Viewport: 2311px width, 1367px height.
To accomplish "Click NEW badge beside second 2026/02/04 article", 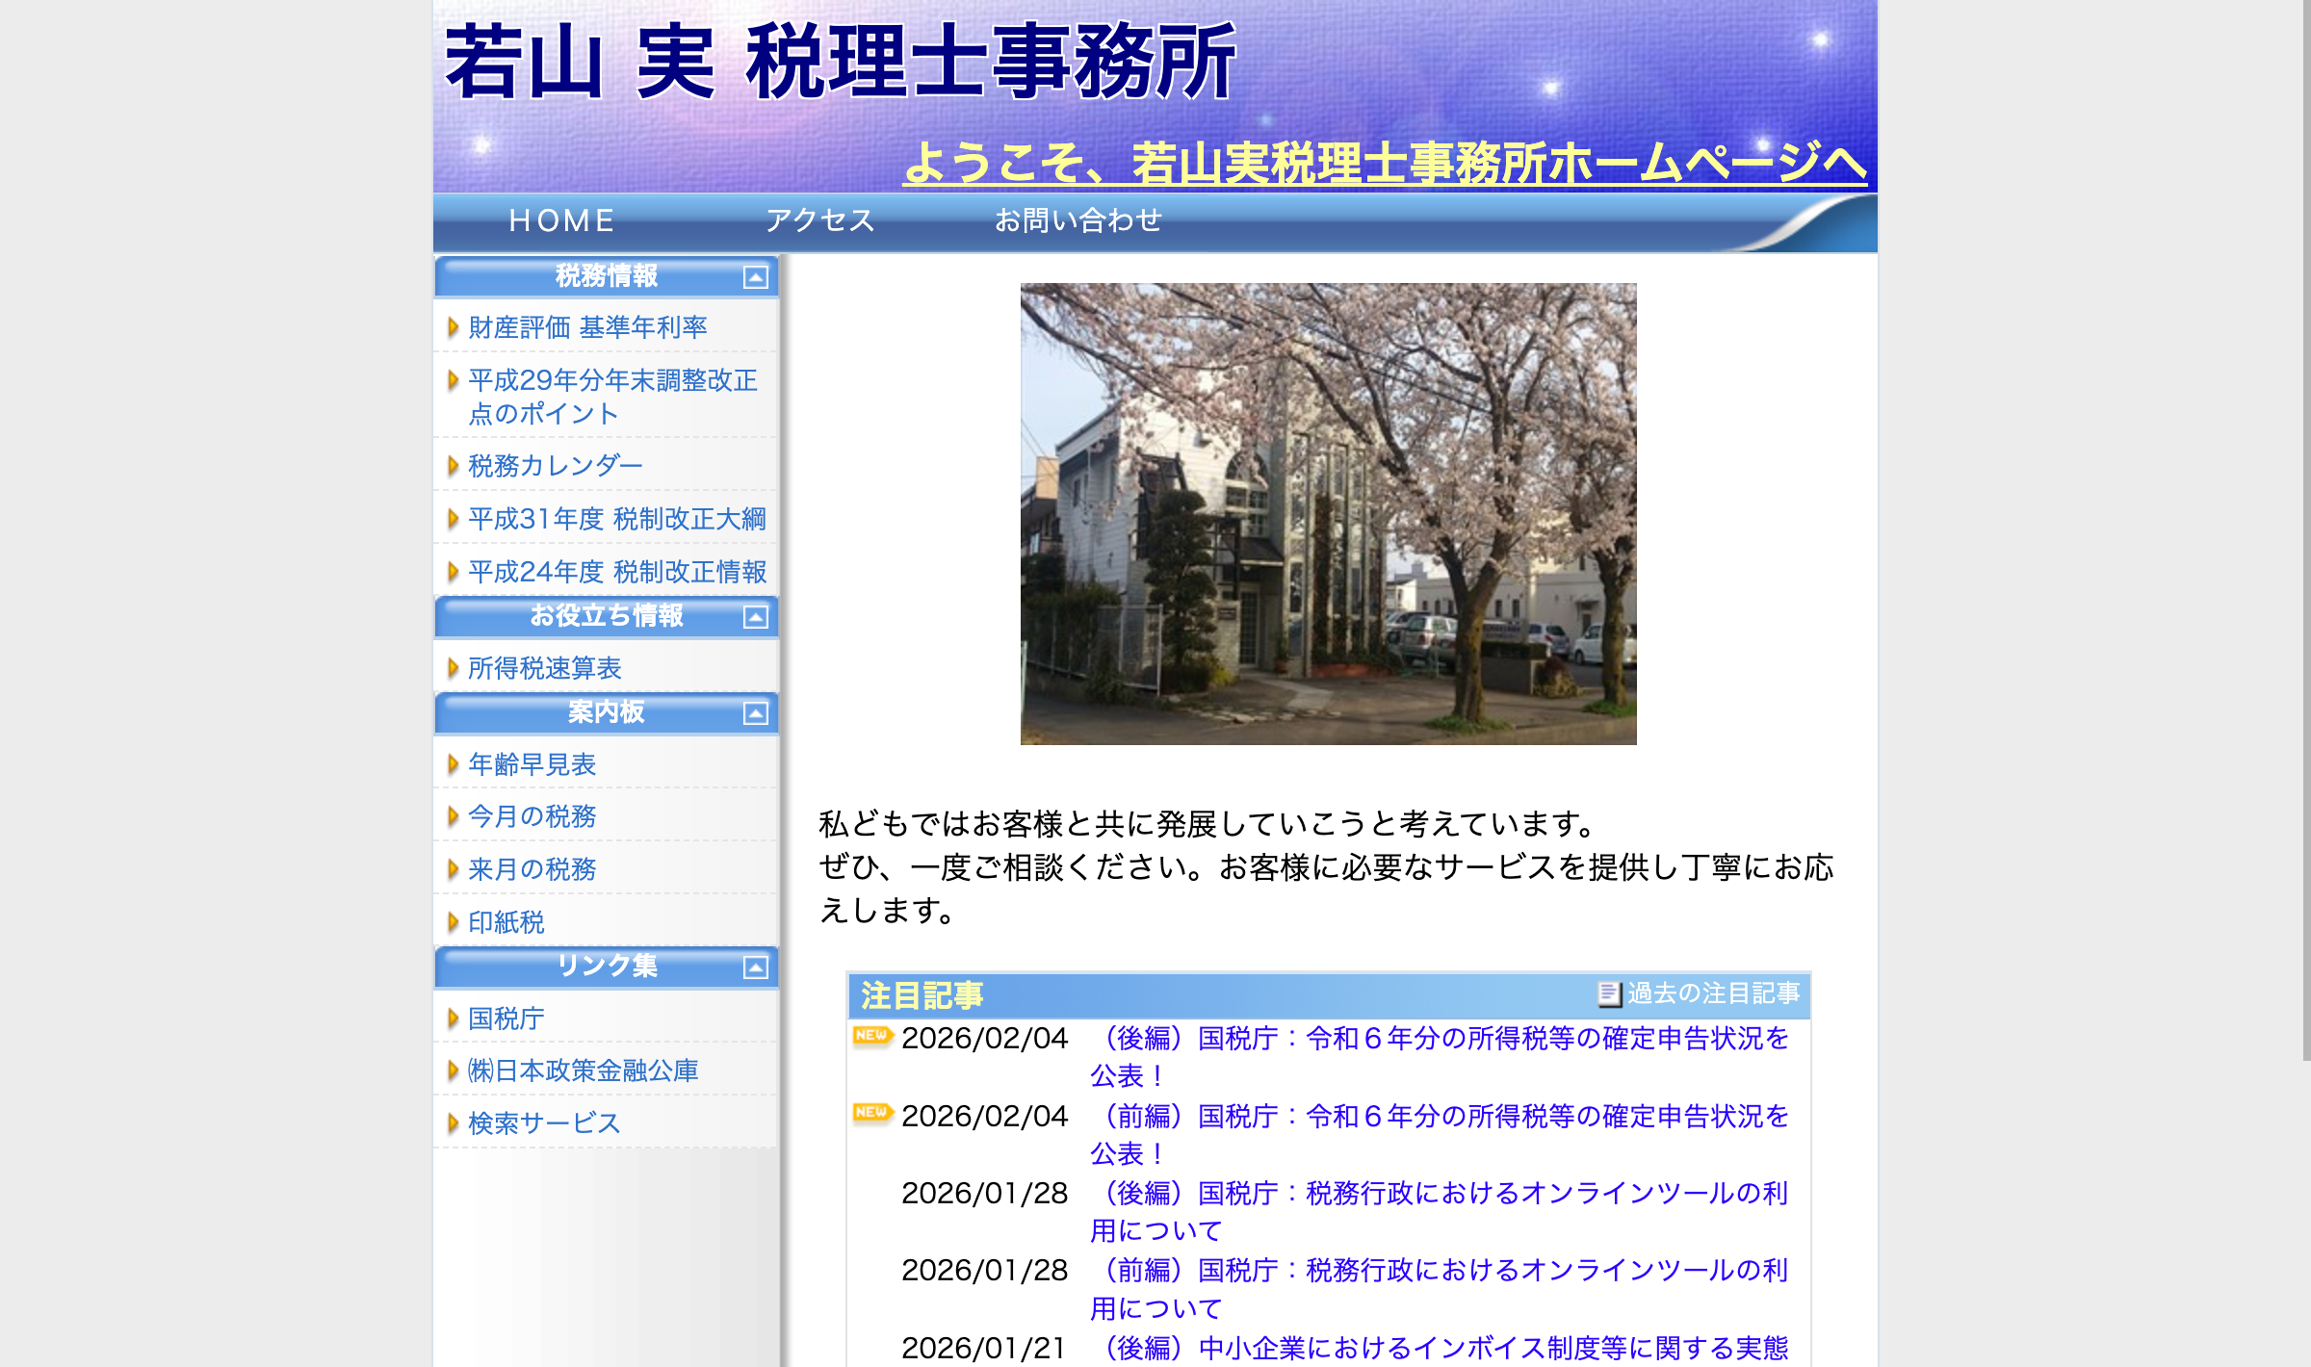I will [x=872, y=1113].
